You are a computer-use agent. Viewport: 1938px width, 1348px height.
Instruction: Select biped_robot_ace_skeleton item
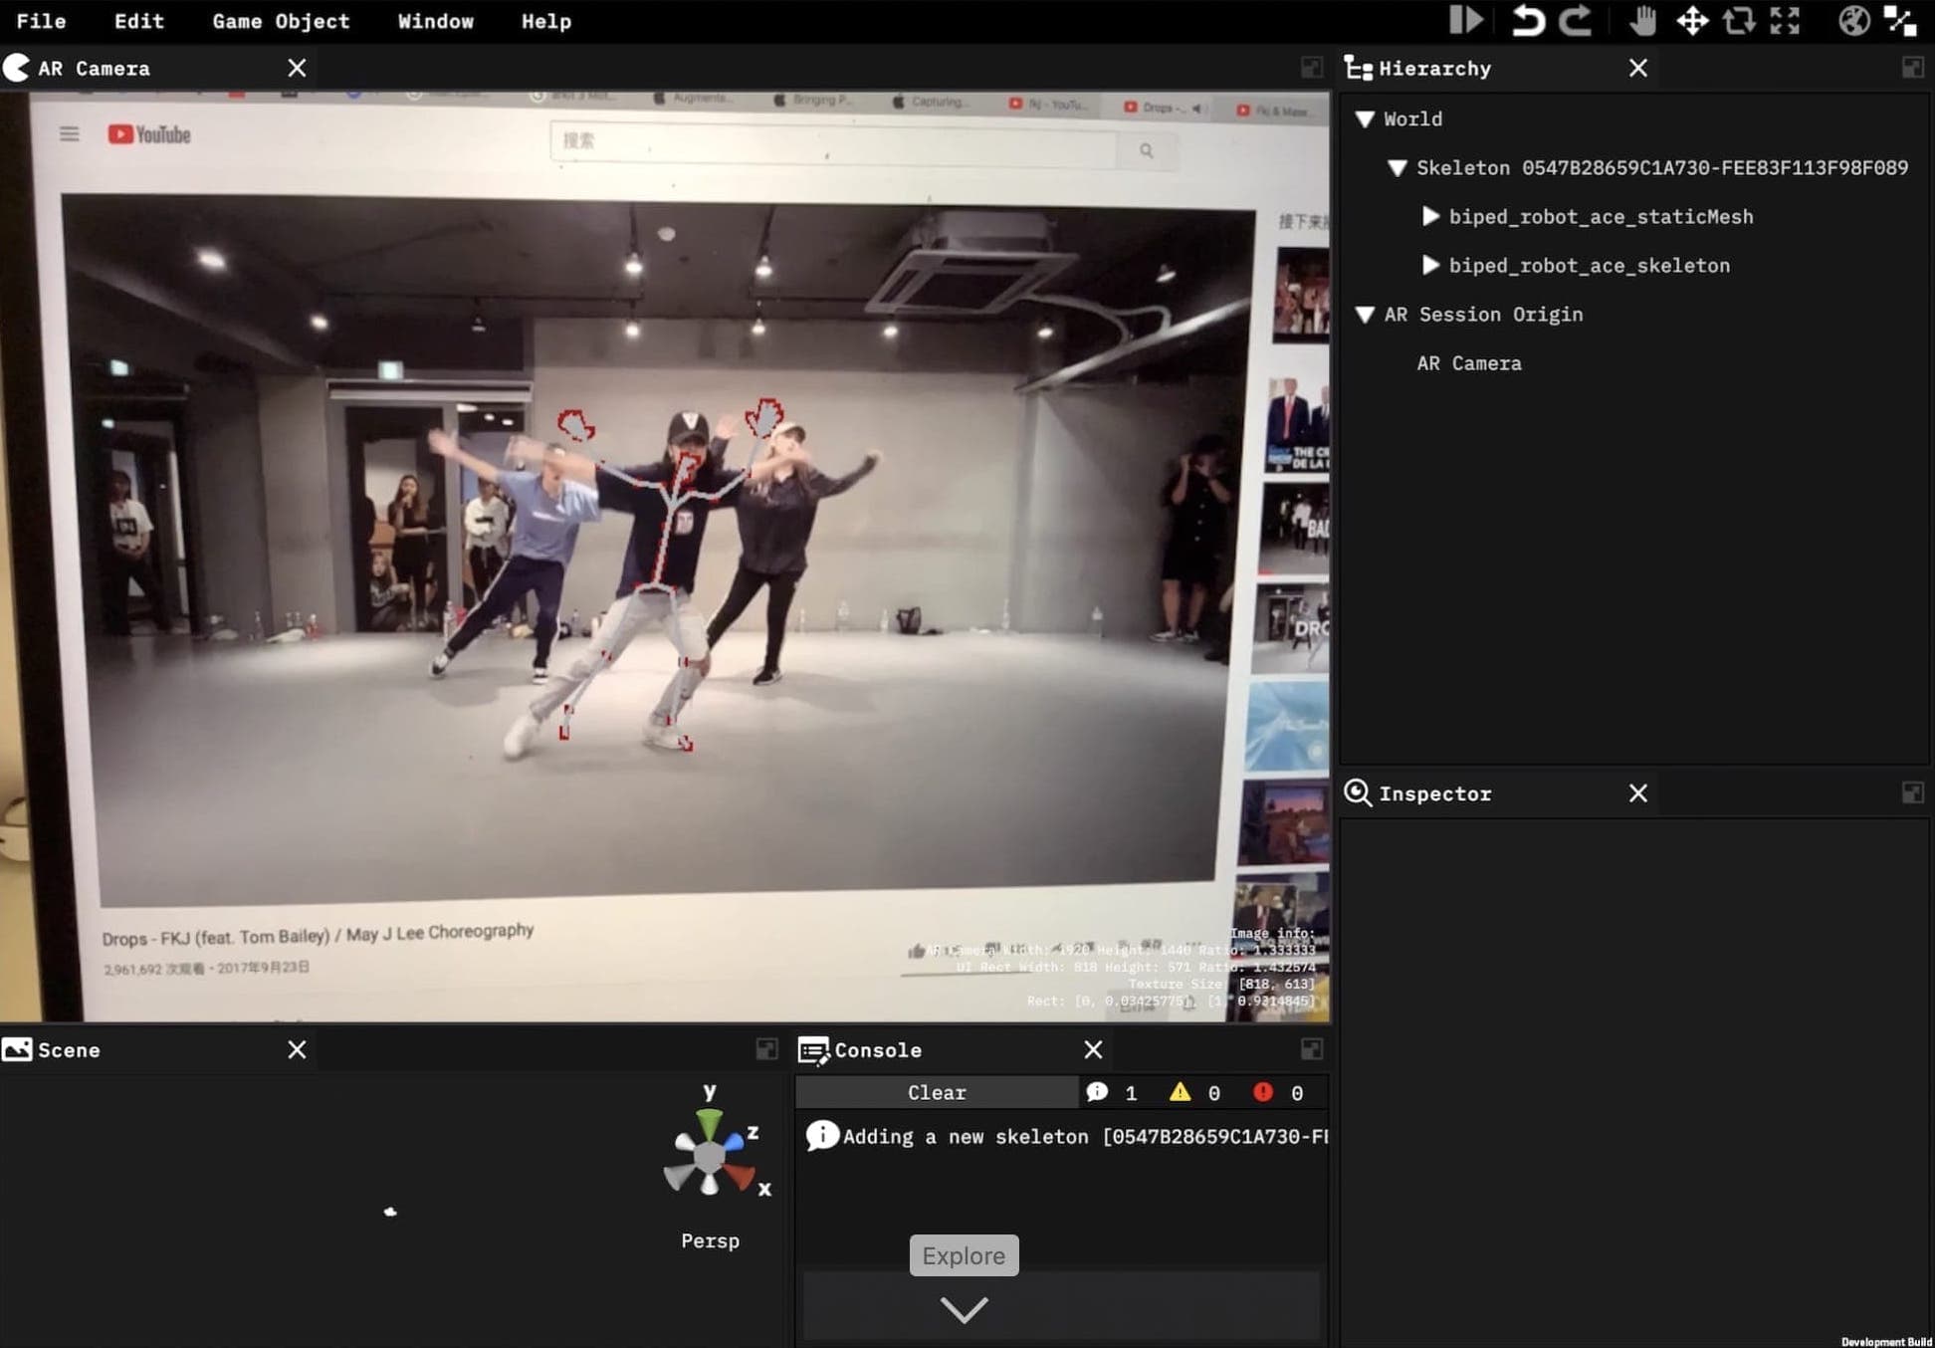click(x=1589, y=266)
